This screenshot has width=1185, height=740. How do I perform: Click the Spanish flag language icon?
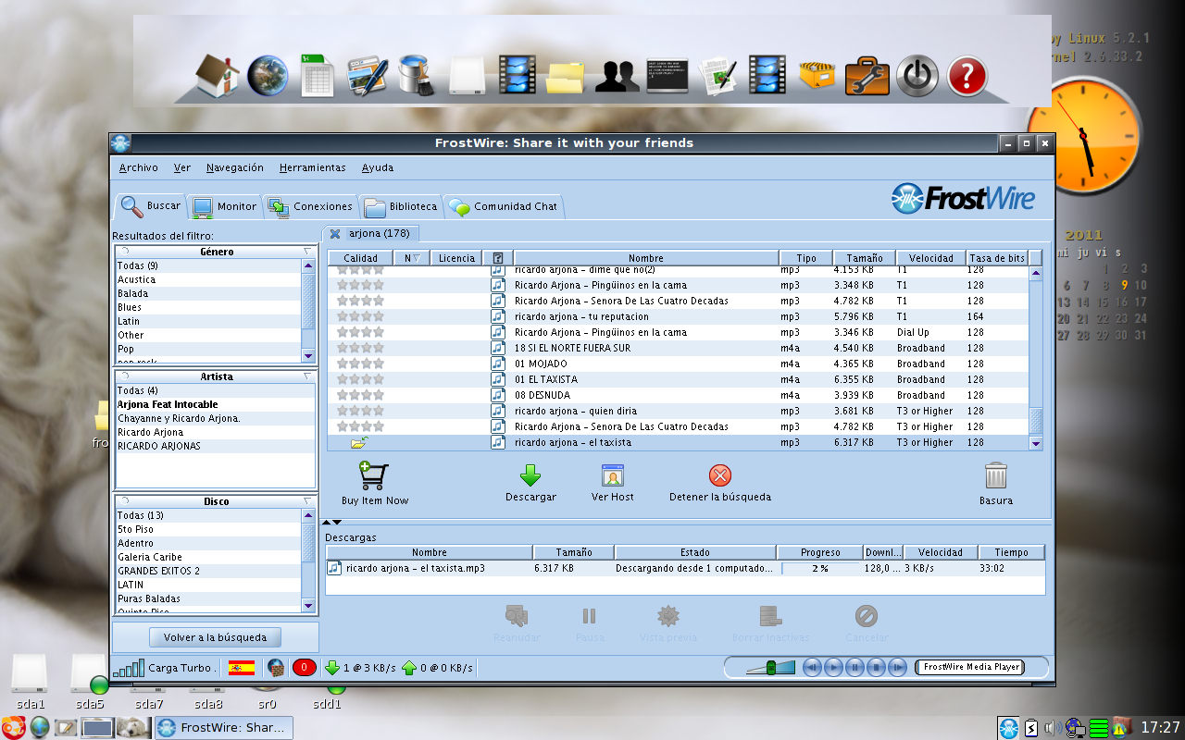[242, 667]
